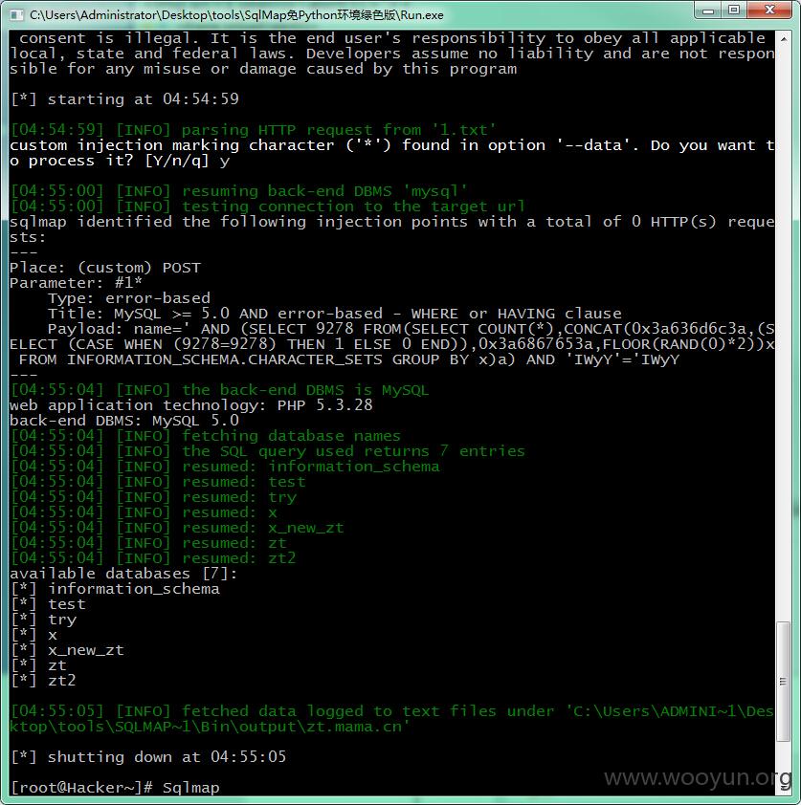Minimize the Run.exe console window

pyautogui.click(x=708, y=11)
